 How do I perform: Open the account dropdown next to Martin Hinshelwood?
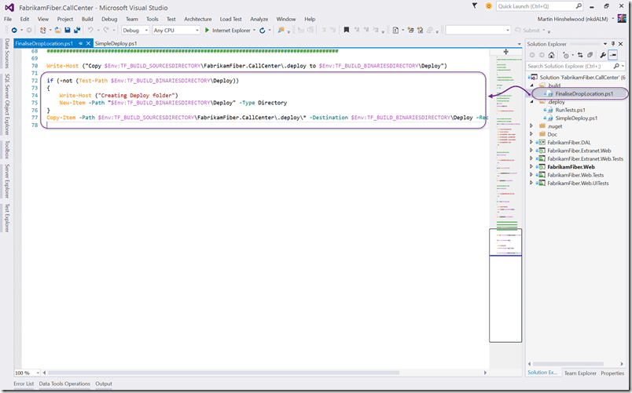click(613, 19)
